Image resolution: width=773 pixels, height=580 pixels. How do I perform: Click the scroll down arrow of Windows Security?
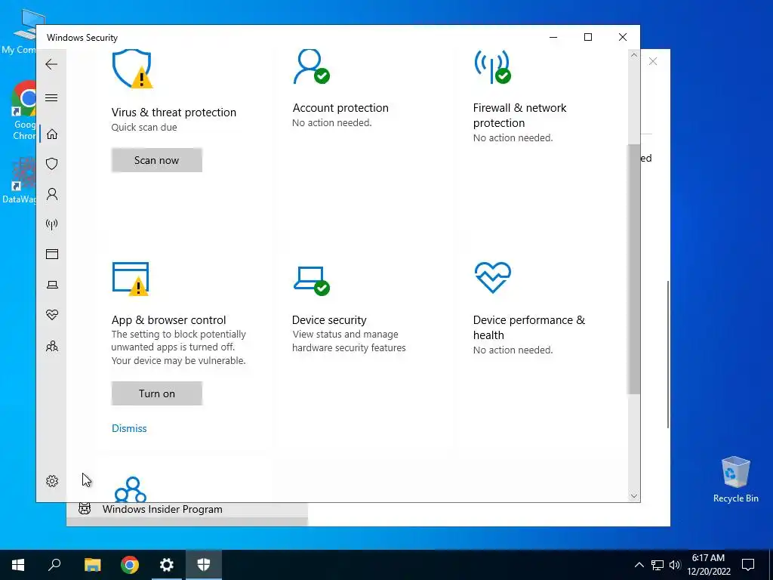tap(634, 496)
